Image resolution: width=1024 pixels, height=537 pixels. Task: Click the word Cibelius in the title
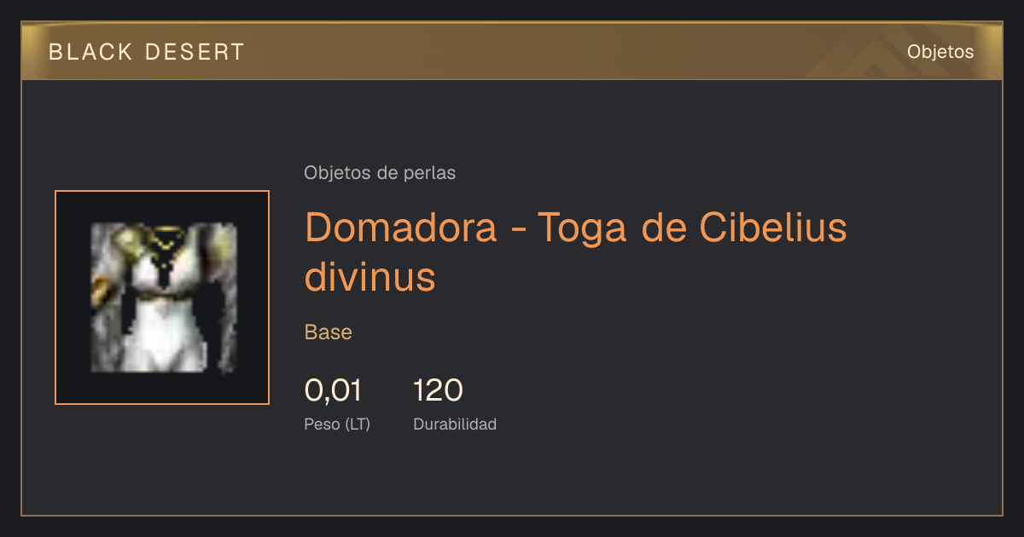point(772,228)
